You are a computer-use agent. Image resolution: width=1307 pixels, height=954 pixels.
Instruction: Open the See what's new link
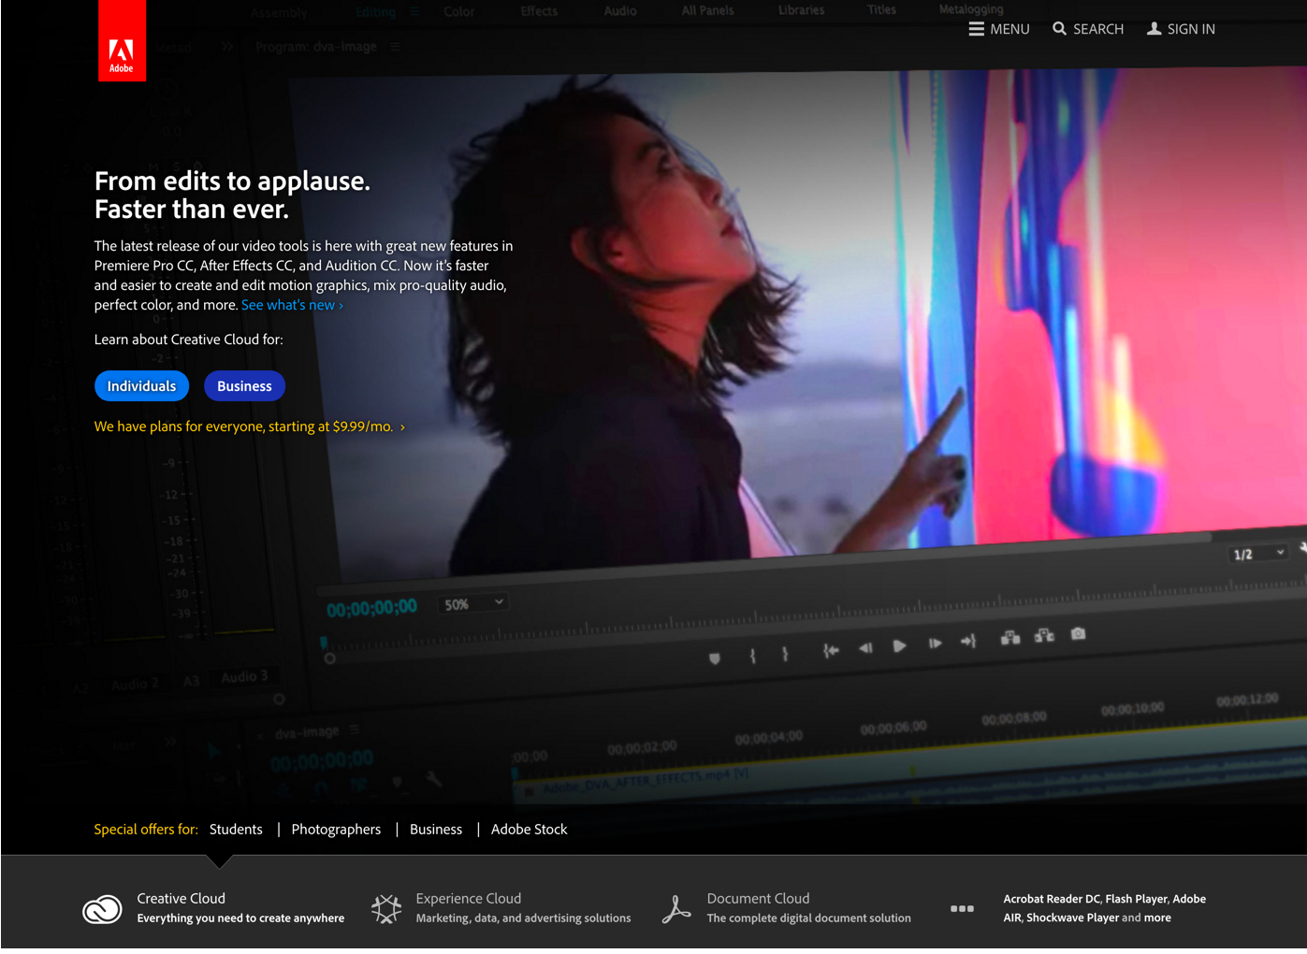[292, 305]
